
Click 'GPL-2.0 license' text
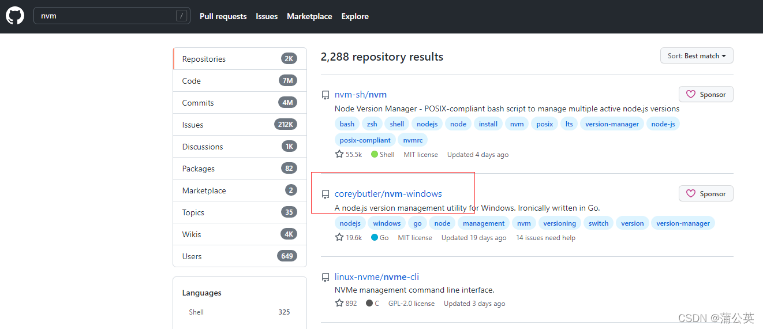[x=412, y=304]
